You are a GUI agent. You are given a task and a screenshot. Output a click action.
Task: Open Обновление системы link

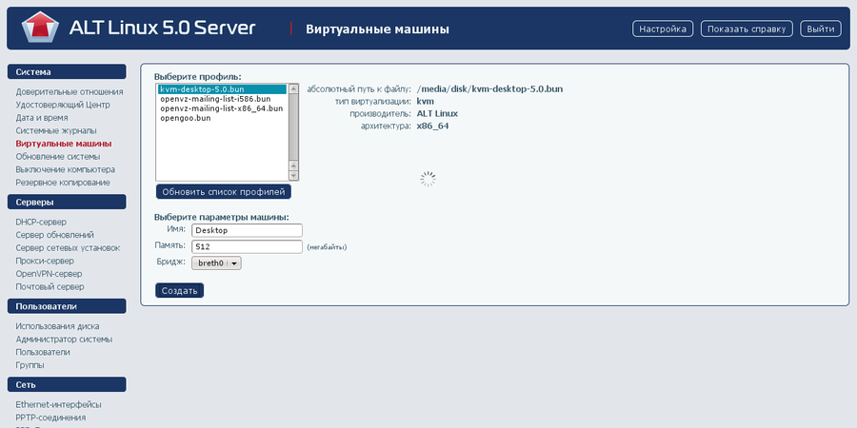point(58,157)
